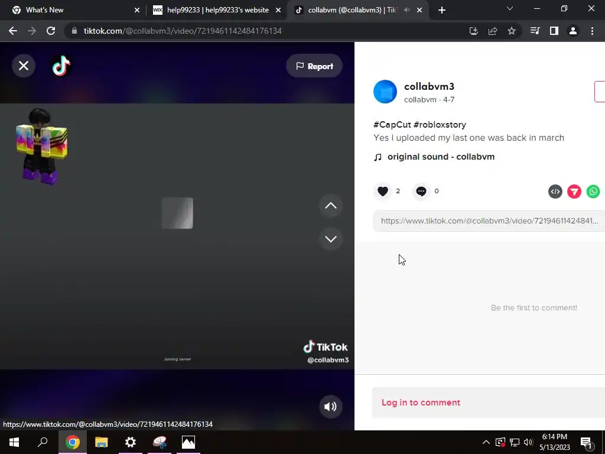Click the embed code share icon
This screenshot has width=605, height=454.
(x=555, y=192)
